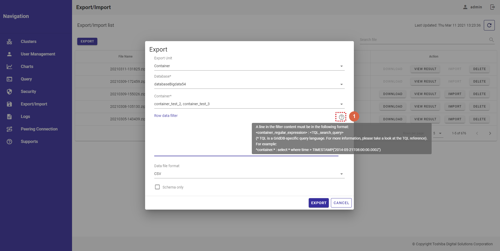The image size is (500, 251).
Task: Open the Data file format dropdown
Action: [x=249, y=174]
